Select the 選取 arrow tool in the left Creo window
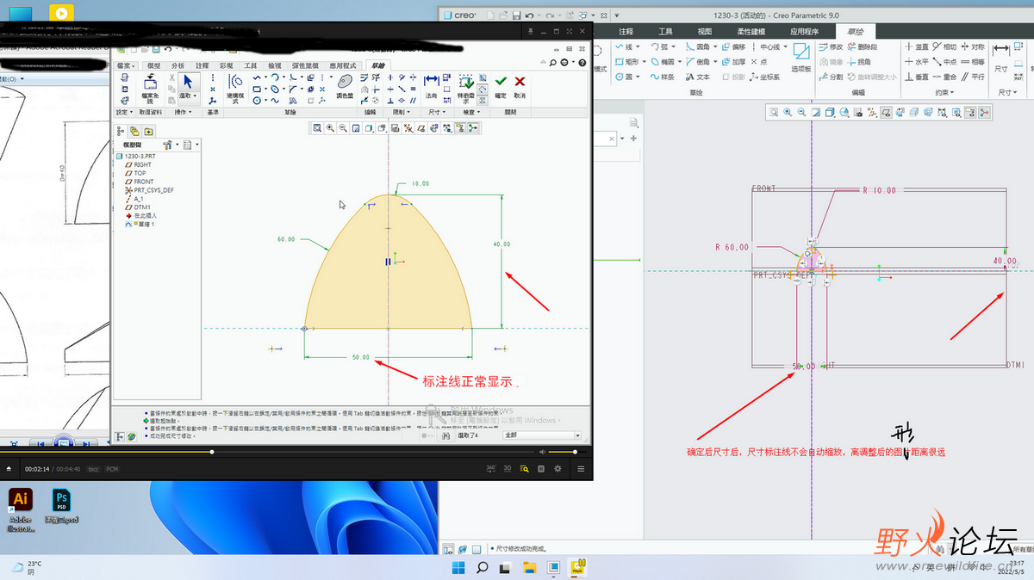The width and height of the screenshot is (1034, 580). [187, 86]
